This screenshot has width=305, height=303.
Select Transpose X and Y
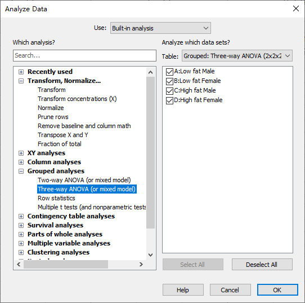coord(62,135)
